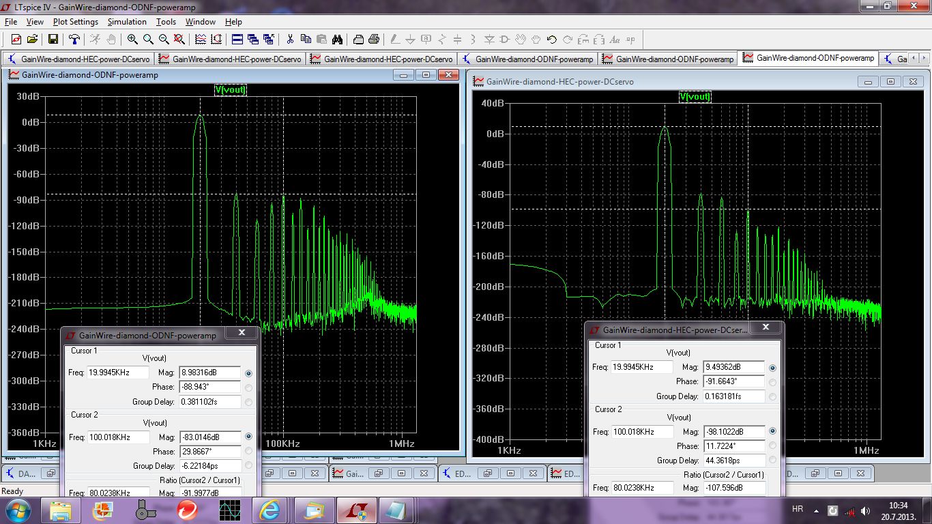
Task: Select Cursor 1 Phase radio in ODNF dialog
Action: point(248,388)
